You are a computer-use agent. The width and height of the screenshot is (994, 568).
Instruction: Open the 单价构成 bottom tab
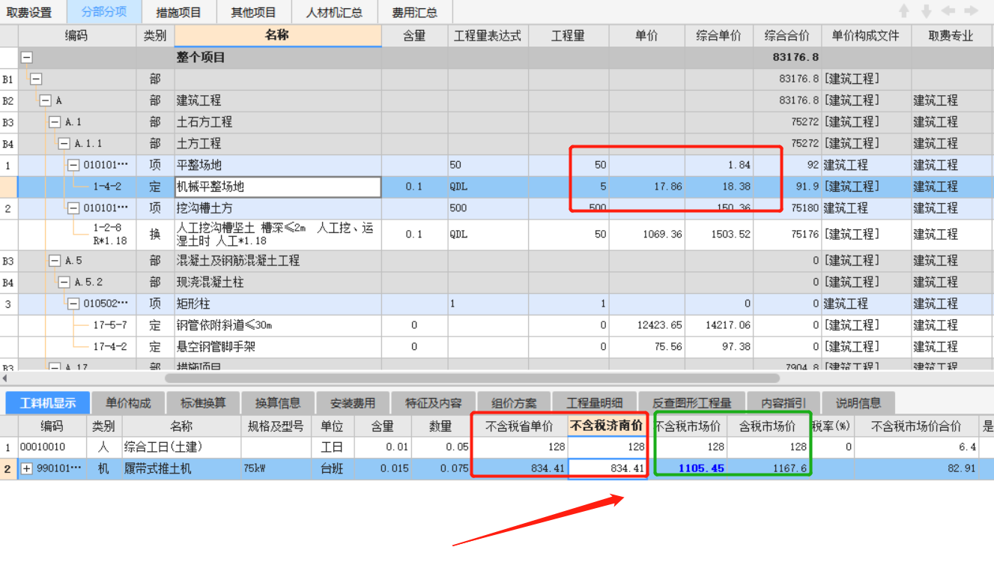(x=128, y=403)
